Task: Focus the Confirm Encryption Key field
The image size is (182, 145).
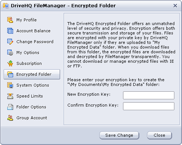Action: (149, 106)
